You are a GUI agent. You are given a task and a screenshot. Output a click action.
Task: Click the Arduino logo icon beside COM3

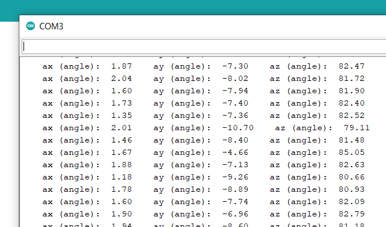(31, 26)
